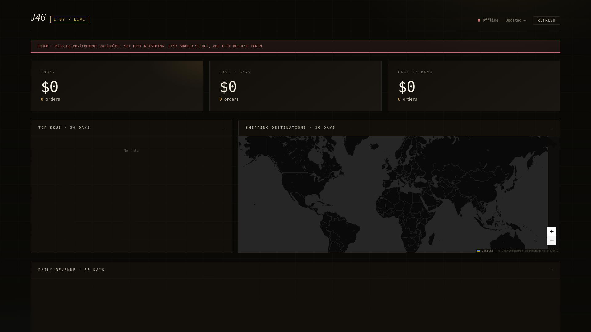This screenshot has height=332, width=591.
Task: Click the dash counter in Top SKUs header
Action: [223, 128]
